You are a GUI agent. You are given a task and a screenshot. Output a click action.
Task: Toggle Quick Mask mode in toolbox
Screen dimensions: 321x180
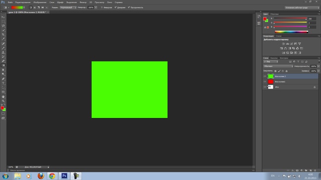click(x=3, y=114)
